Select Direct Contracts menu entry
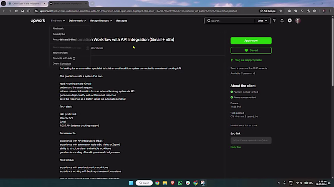Screen dimensions: 334x187 tap(62, 64)
